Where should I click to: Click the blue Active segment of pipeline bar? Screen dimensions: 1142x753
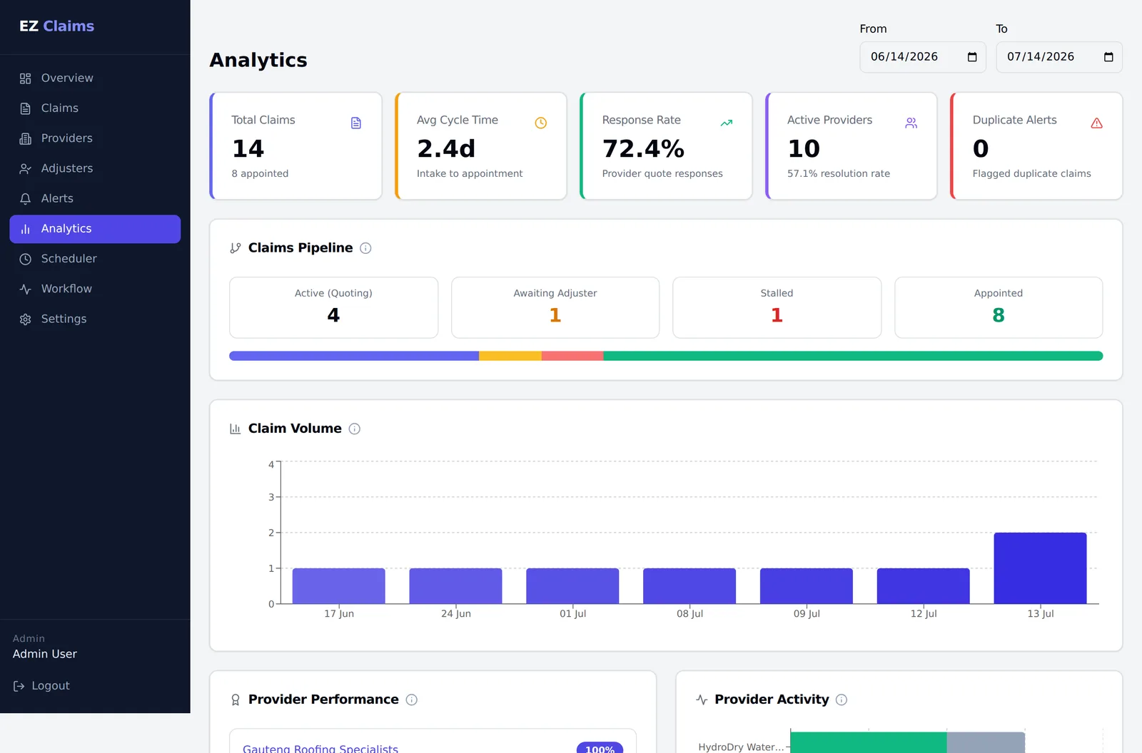coord(354,356)
